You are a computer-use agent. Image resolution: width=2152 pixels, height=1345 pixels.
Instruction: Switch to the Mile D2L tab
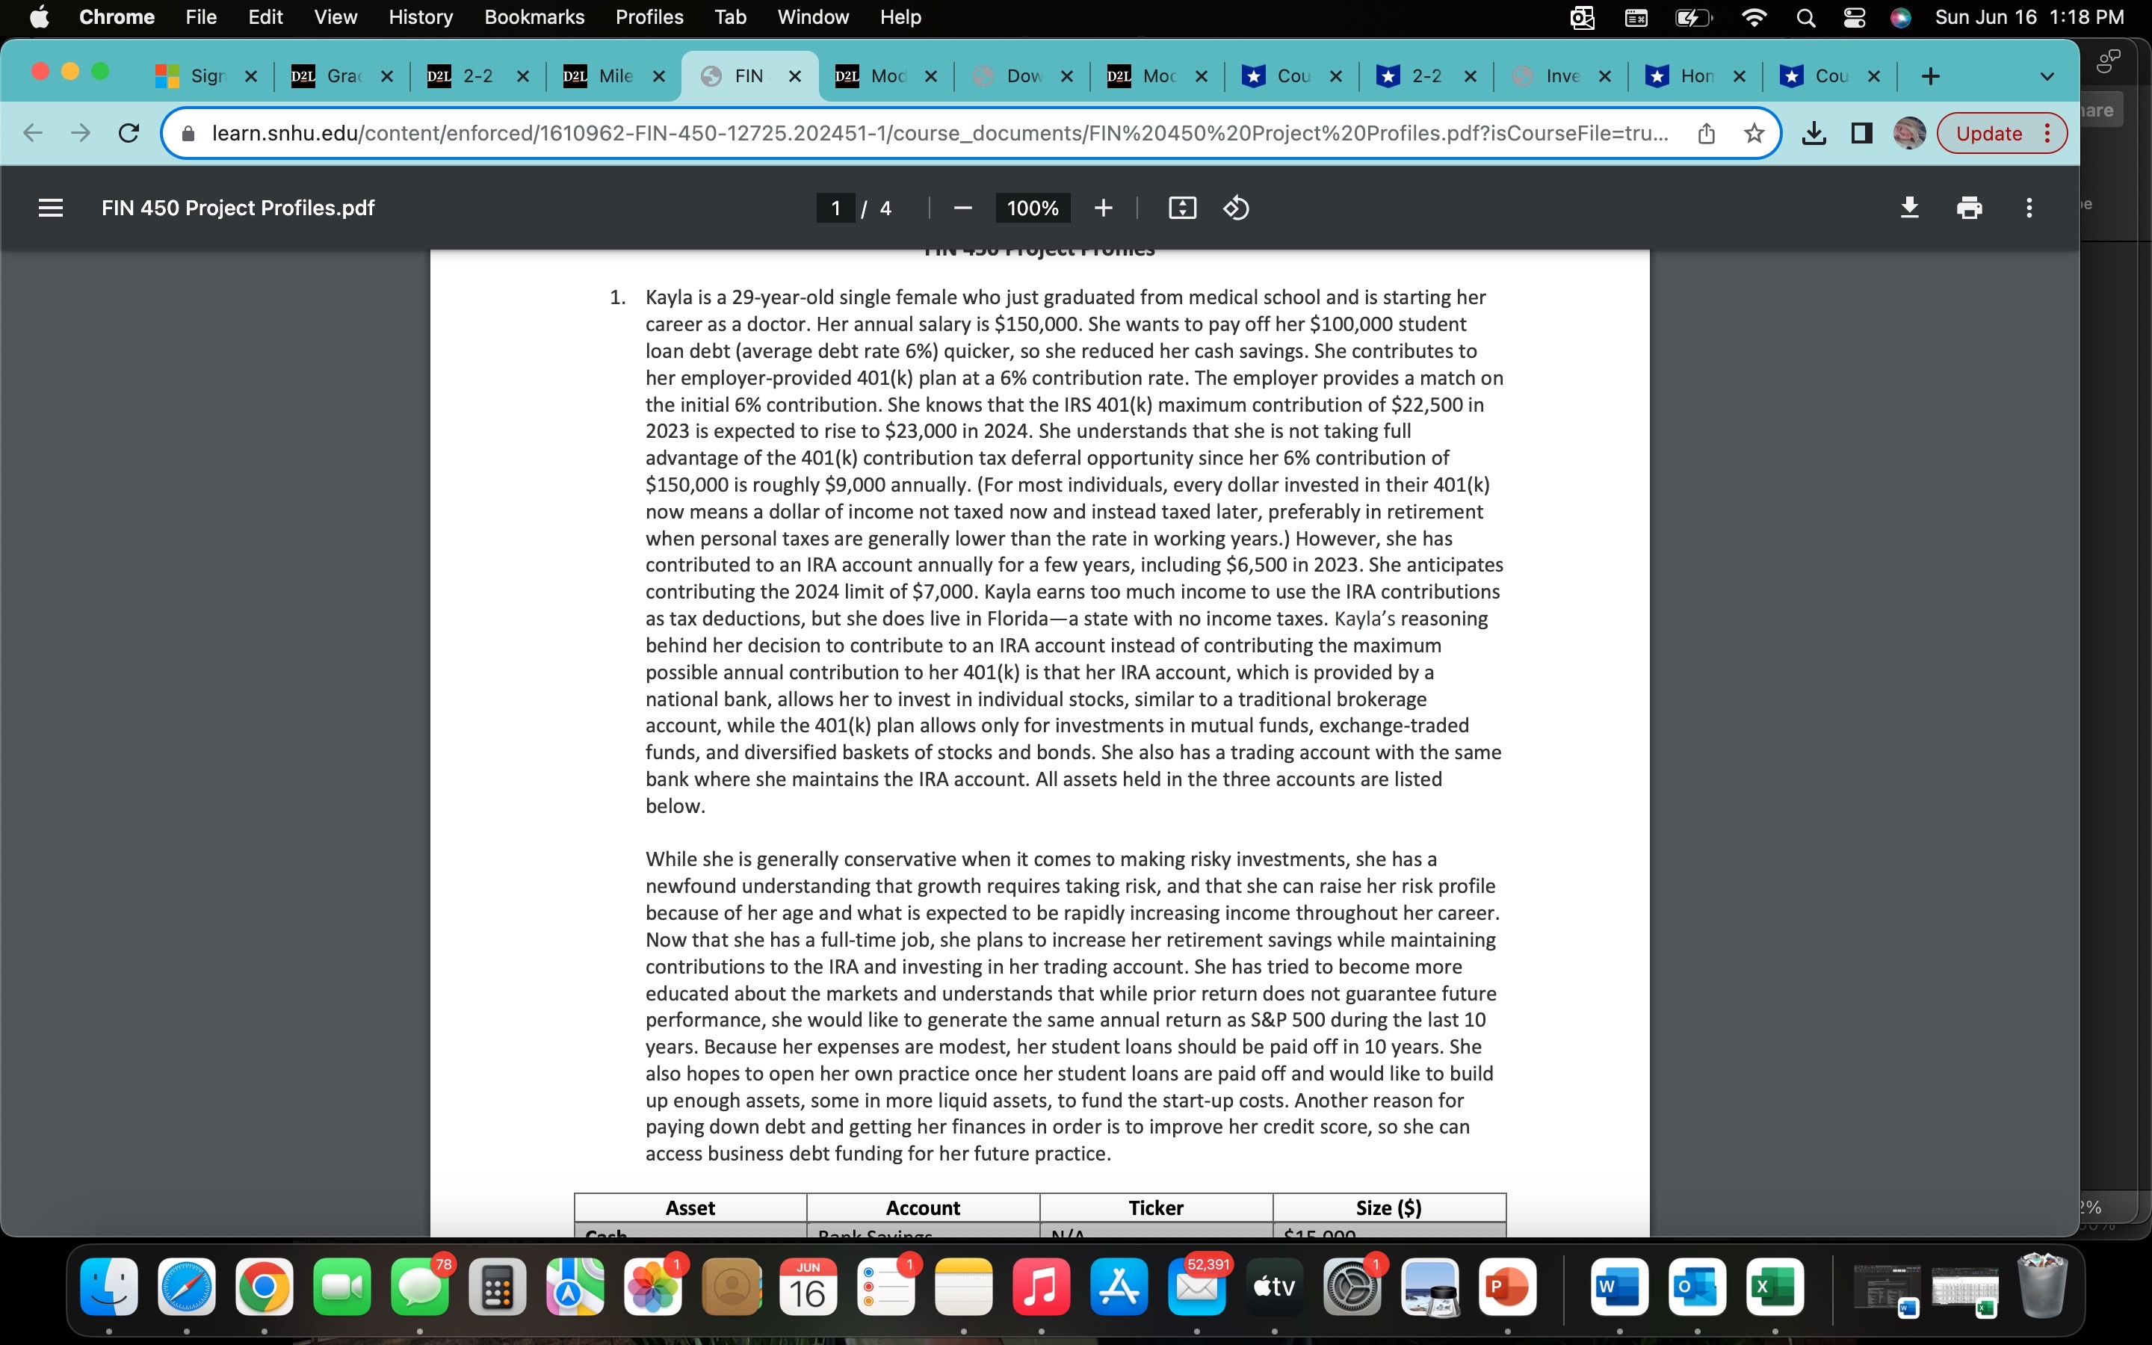click(x=613, y=76)
